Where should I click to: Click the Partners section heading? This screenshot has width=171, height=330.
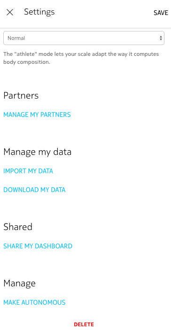(x=21, y=96)
